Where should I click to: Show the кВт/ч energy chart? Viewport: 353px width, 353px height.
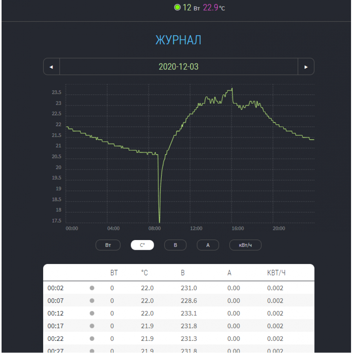tap(245, 245)
